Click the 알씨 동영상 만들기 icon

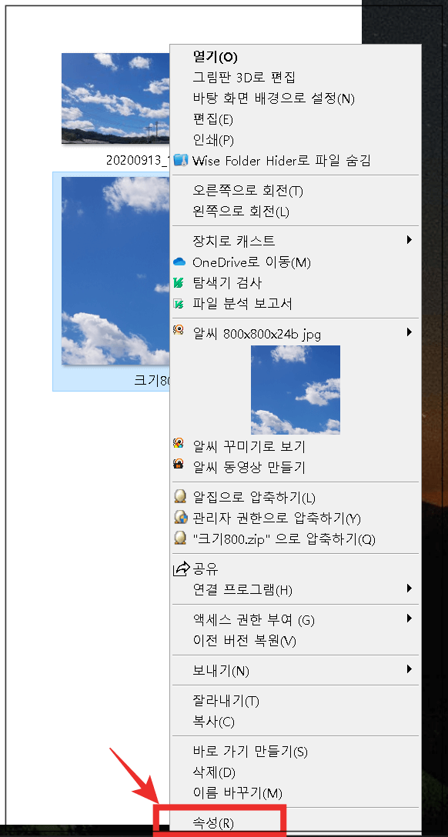[x=179, y=464]
